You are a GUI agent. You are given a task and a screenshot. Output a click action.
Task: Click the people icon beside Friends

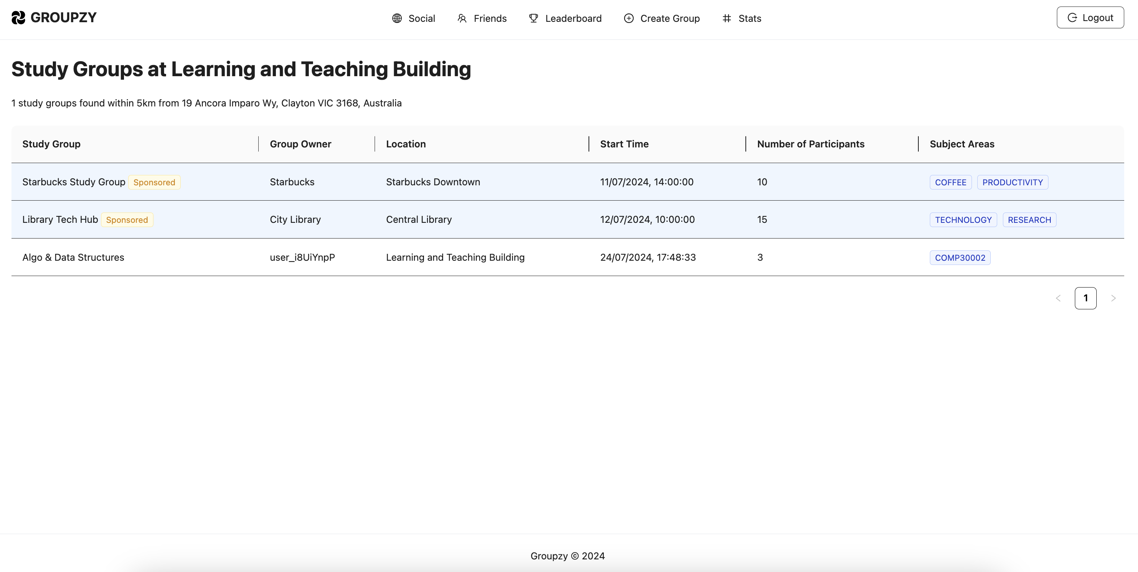[x=461, y=18]
